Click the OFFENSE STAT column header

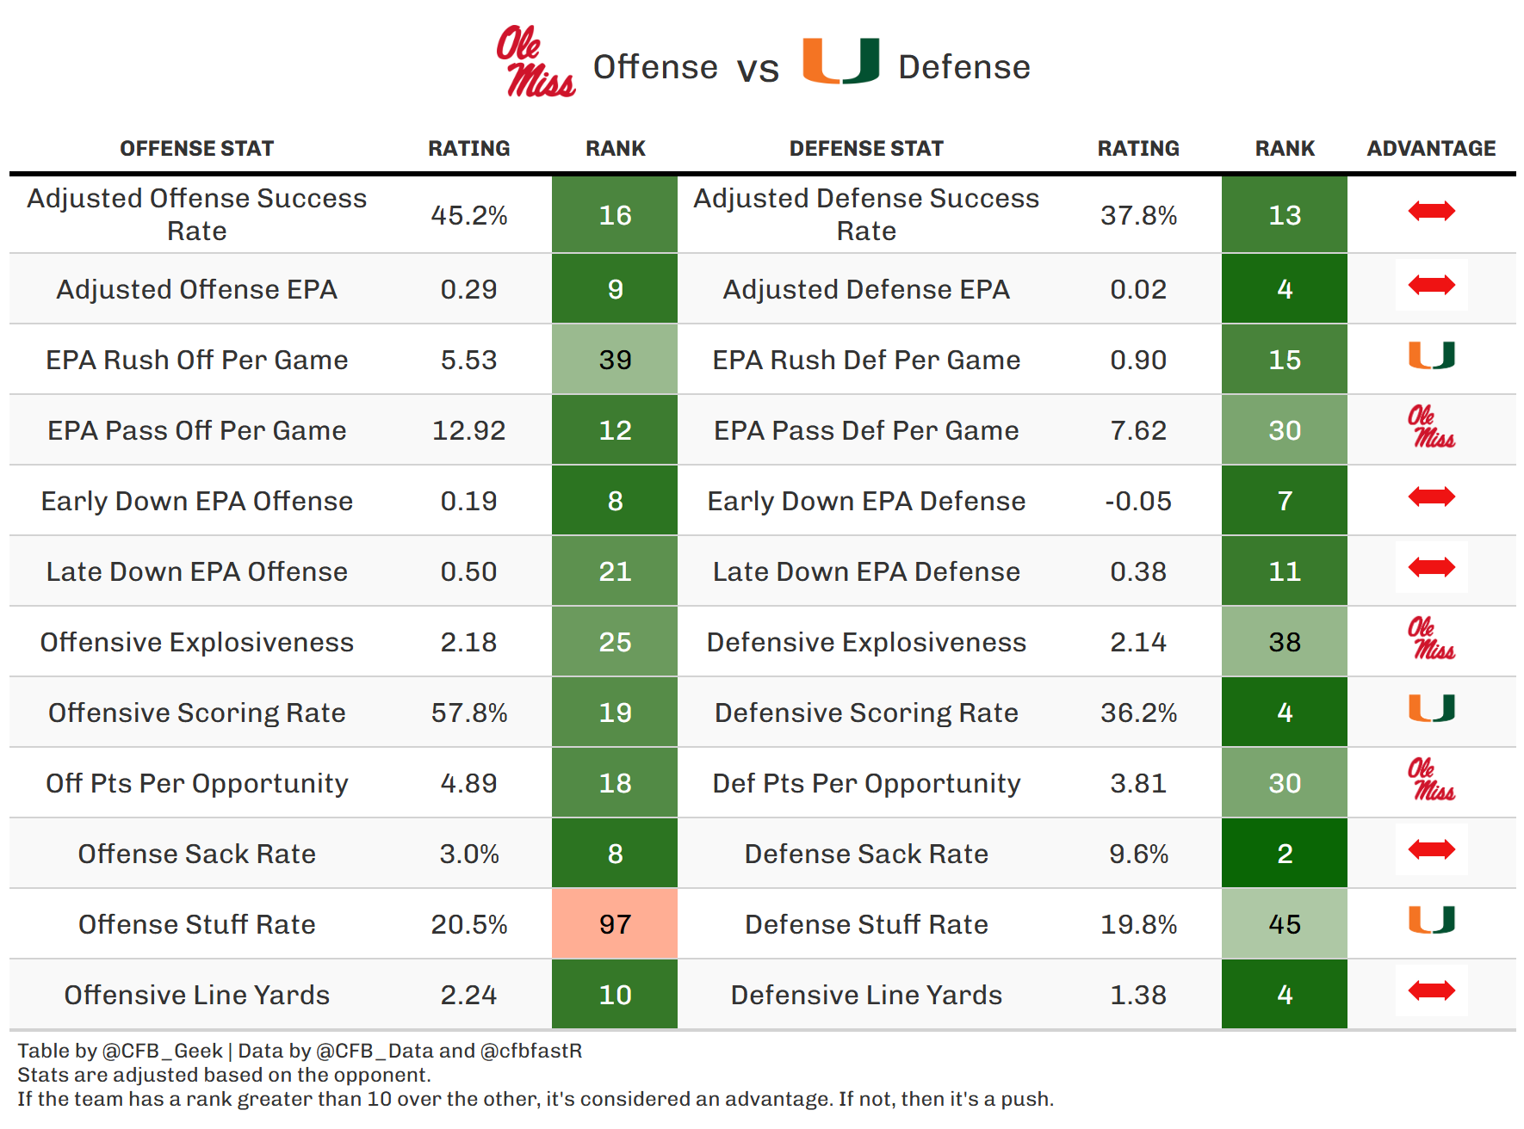(196, 149)
